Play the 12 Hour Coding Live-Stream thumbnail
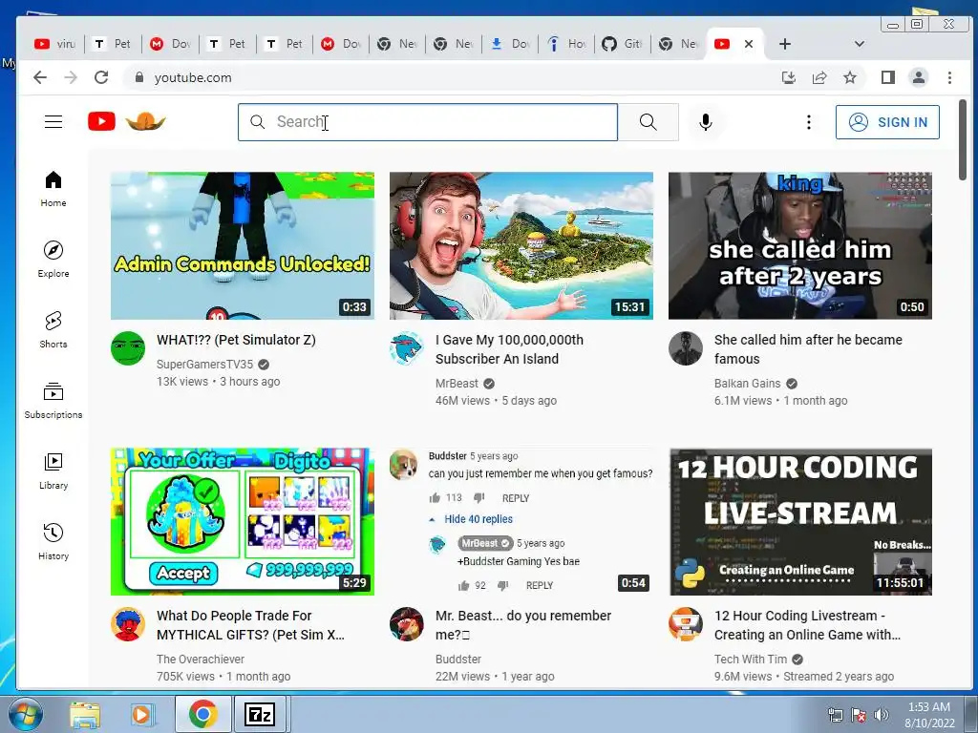 click(800, 522)
